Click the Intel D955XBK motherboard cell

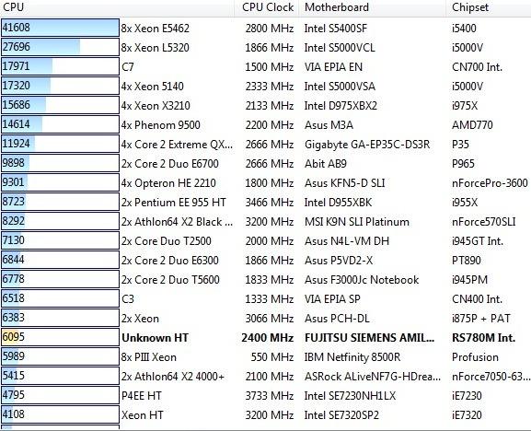coord(338,203)
